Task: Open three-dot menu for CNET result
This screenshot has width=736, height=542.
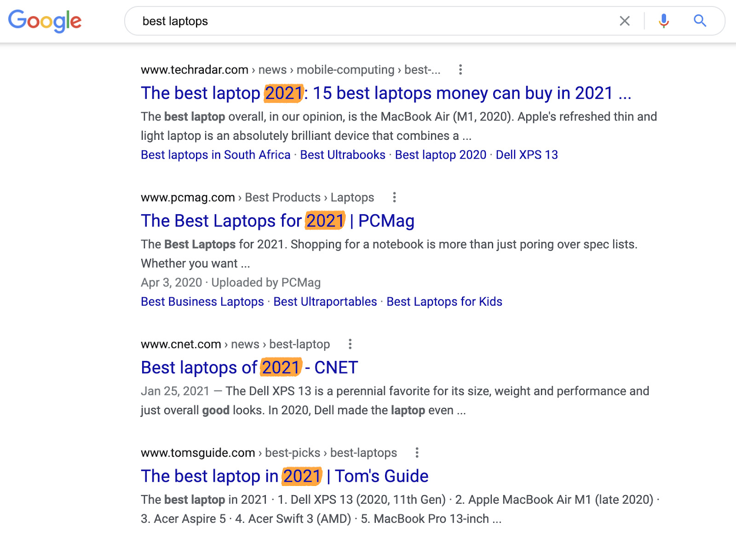Action: (350, 344)
